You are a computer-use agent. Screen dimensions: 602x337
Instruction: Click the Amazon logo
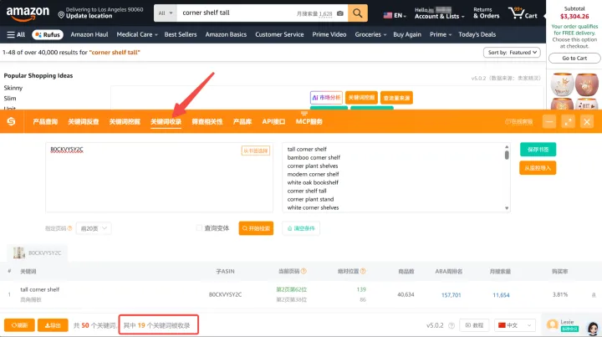coord(28,13)
